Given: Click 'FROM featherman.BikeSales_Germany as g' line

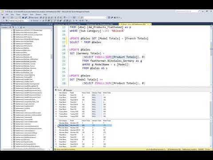Looking at the screenshot, I should 112,61.
